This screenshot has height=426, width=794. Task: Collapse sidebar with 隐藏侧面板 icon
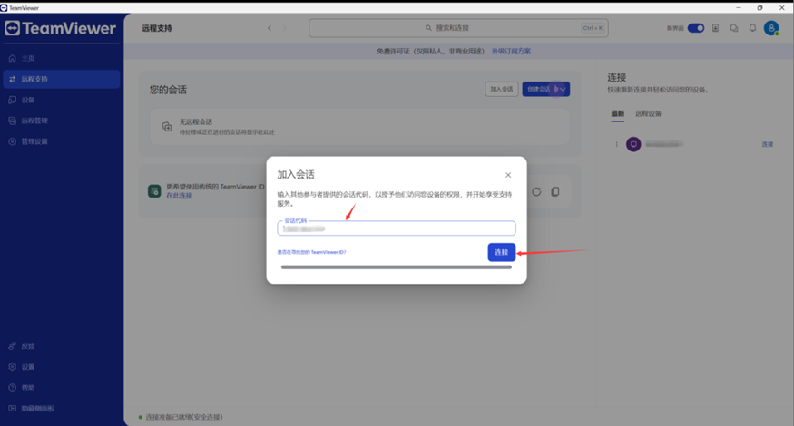click(12, 408)
